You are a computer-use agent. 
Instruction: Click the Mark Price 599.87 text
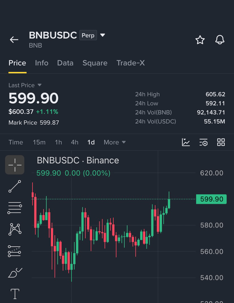(x=34, y=123)
